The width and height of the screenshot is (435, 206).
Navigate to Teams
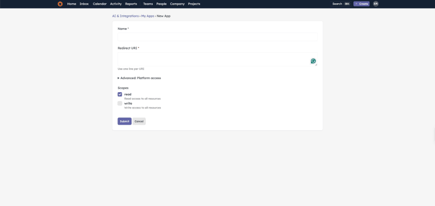click(x=148, y=4)
